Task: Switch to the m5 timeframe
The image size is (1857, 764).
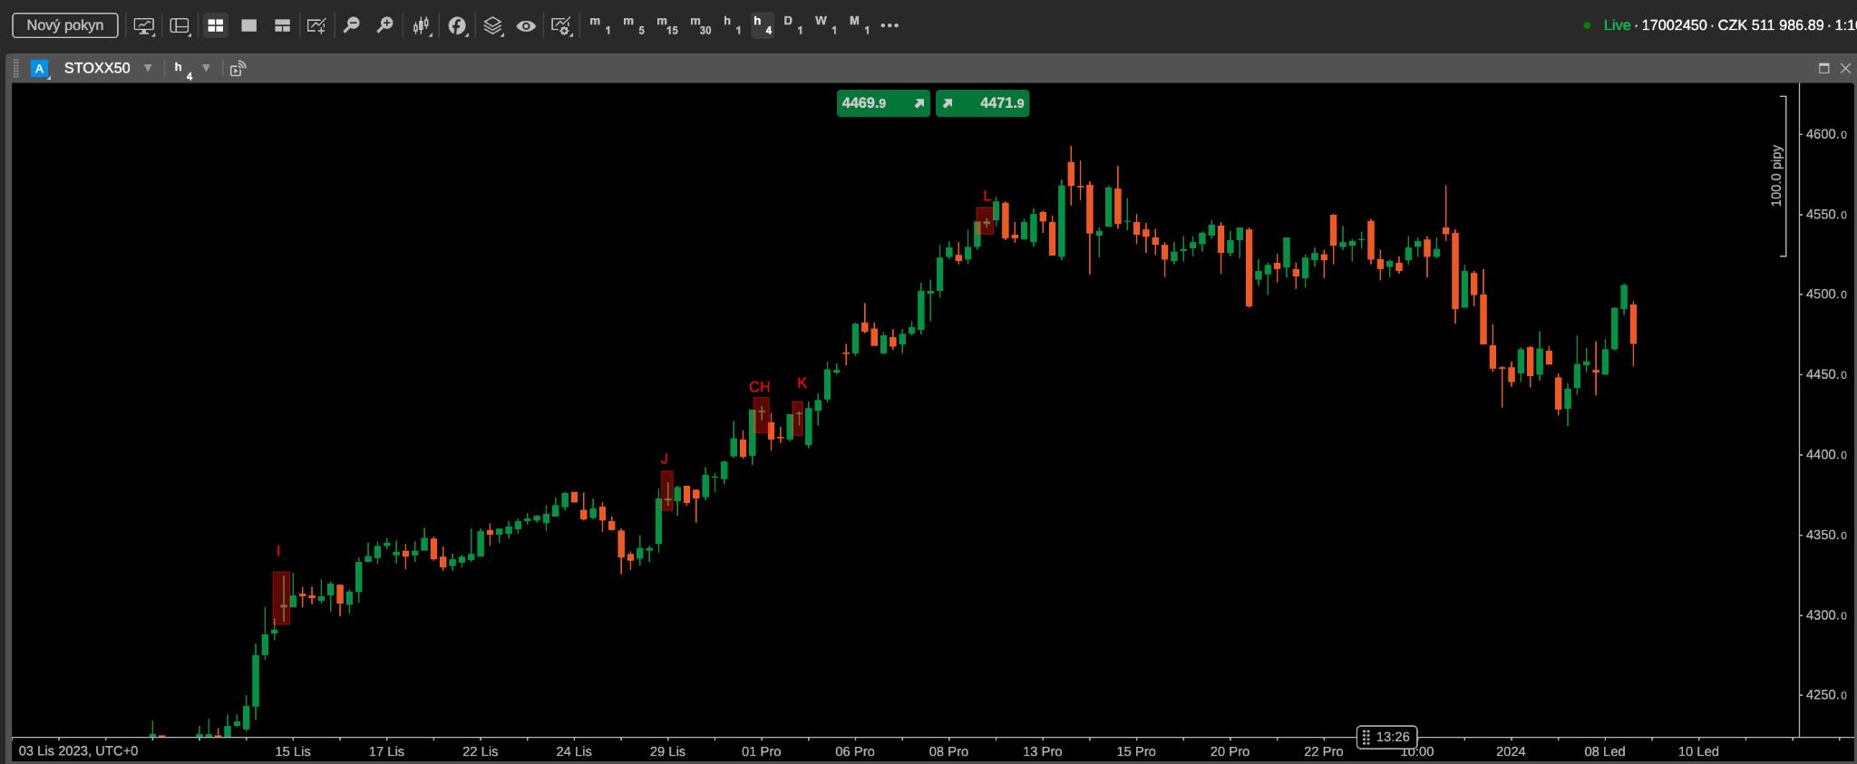Action: (x=633, y=25)
